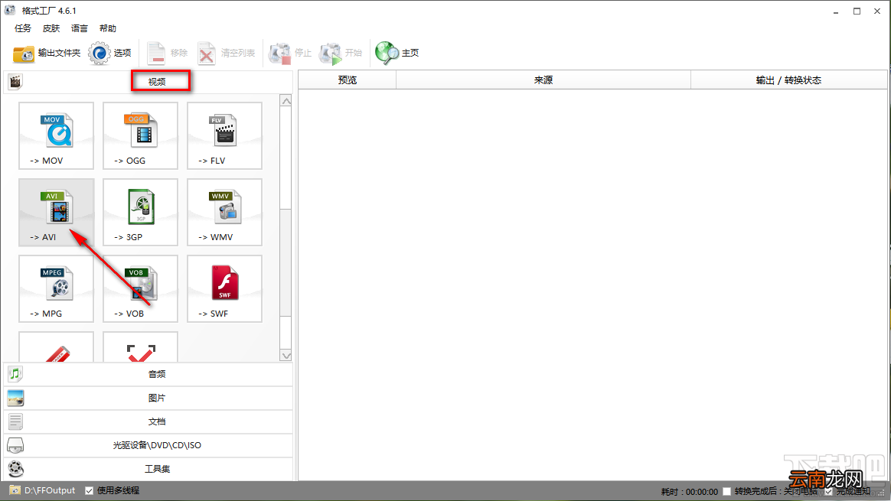The image size is (891, 501).
Task: Expand the 文档 document category
Action: [x=148, y=421]
